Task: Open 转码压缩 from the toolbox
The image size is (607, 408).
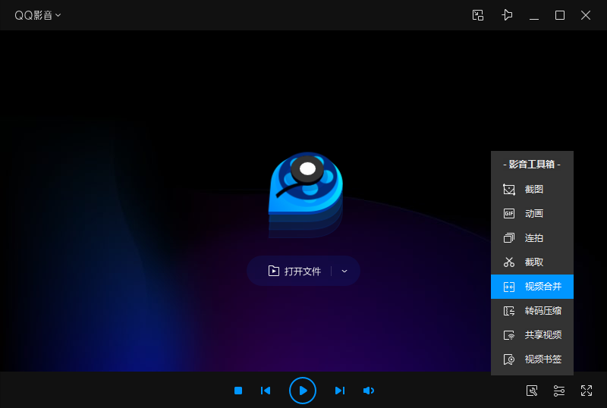Action: (x=532, y=310)
